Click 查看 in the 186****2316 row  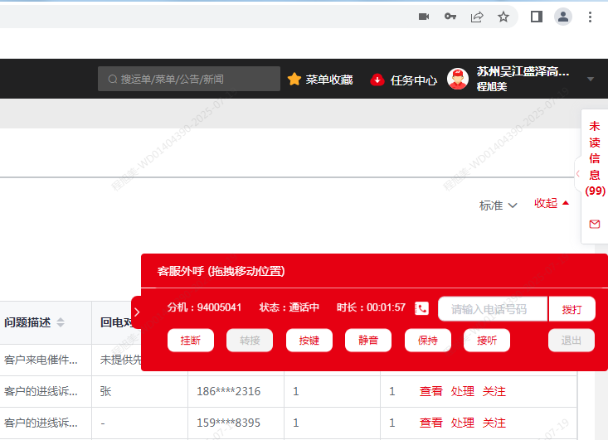point(430,391)
